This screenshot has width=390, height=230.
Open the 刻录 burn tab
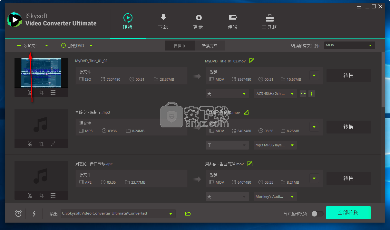point(198,22)
